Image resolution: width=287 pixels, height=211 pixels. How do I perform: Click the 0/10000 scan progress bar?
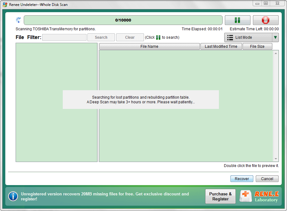pos(123,20)
